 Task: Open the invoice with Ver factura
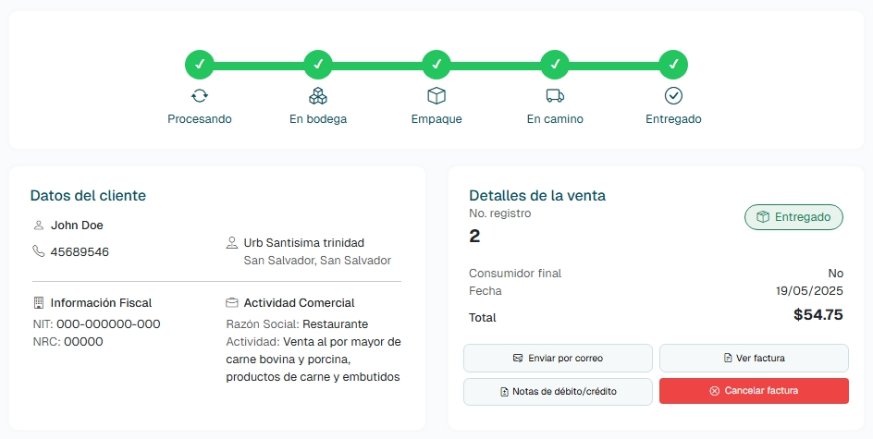tap(754, 358)
